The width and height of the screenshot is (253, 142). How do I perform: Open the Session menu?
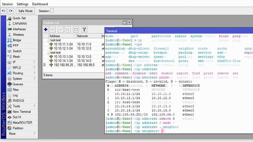point(8,4)
